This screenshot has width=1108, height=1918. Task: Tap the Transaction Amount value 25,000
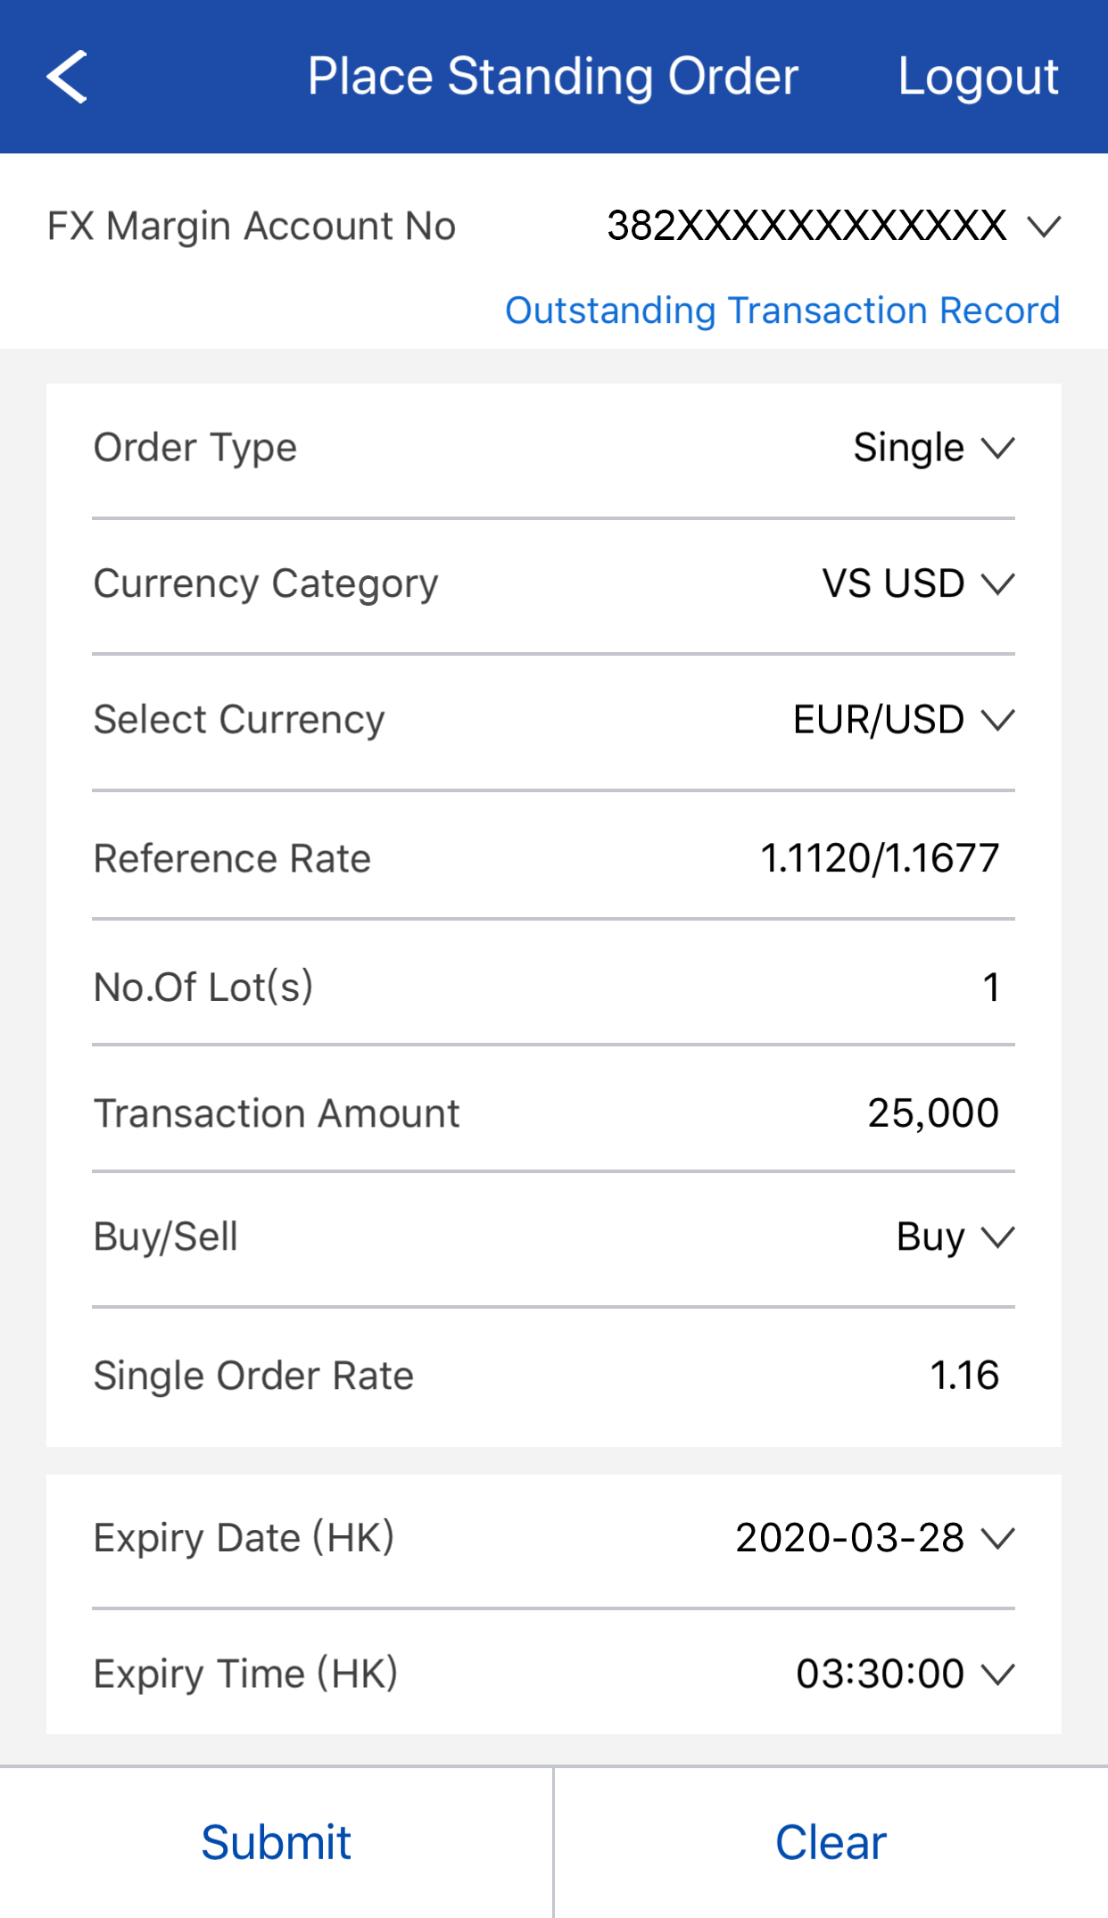(x=932, y=1113)
